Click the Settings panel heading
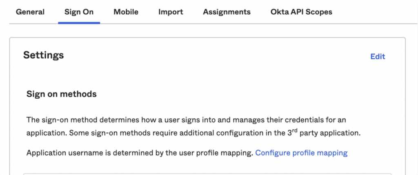This screenshot has height=175, width=418. click(43, 55)
